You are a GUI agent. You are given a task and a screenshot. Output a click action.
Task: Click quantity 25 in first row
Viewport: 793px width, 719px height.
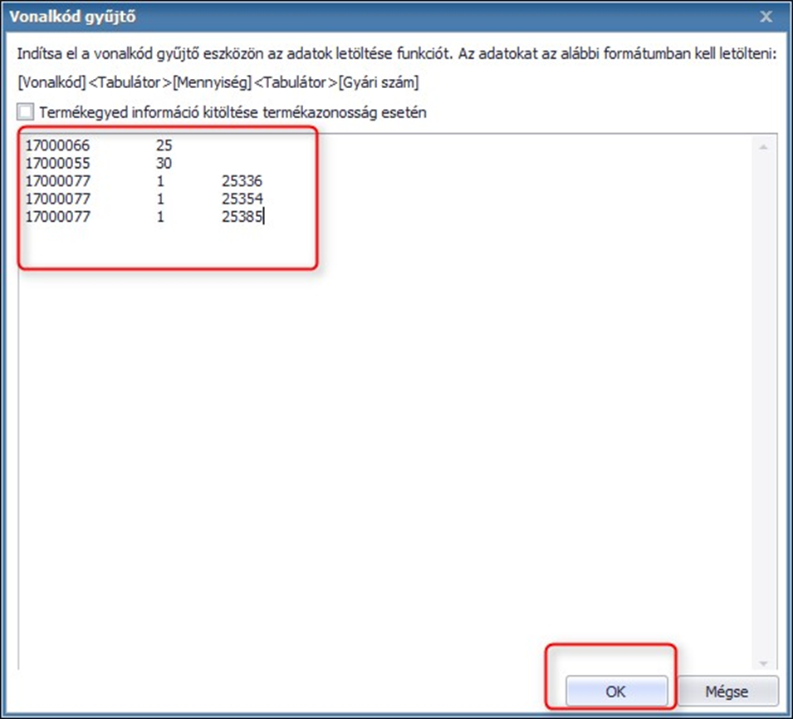tap(164, 145)
